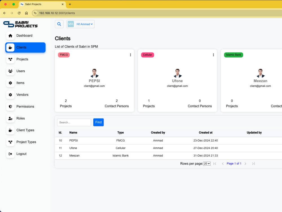282x212 pixels.
Task: Open the PEPSI card three-dot menu
Action: coord(130,55)
